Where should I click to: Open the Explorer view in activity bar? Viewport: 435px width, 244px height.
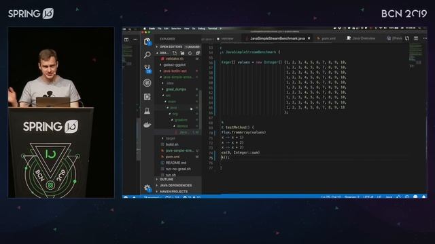pyautogui.click(x=147, y=41)
